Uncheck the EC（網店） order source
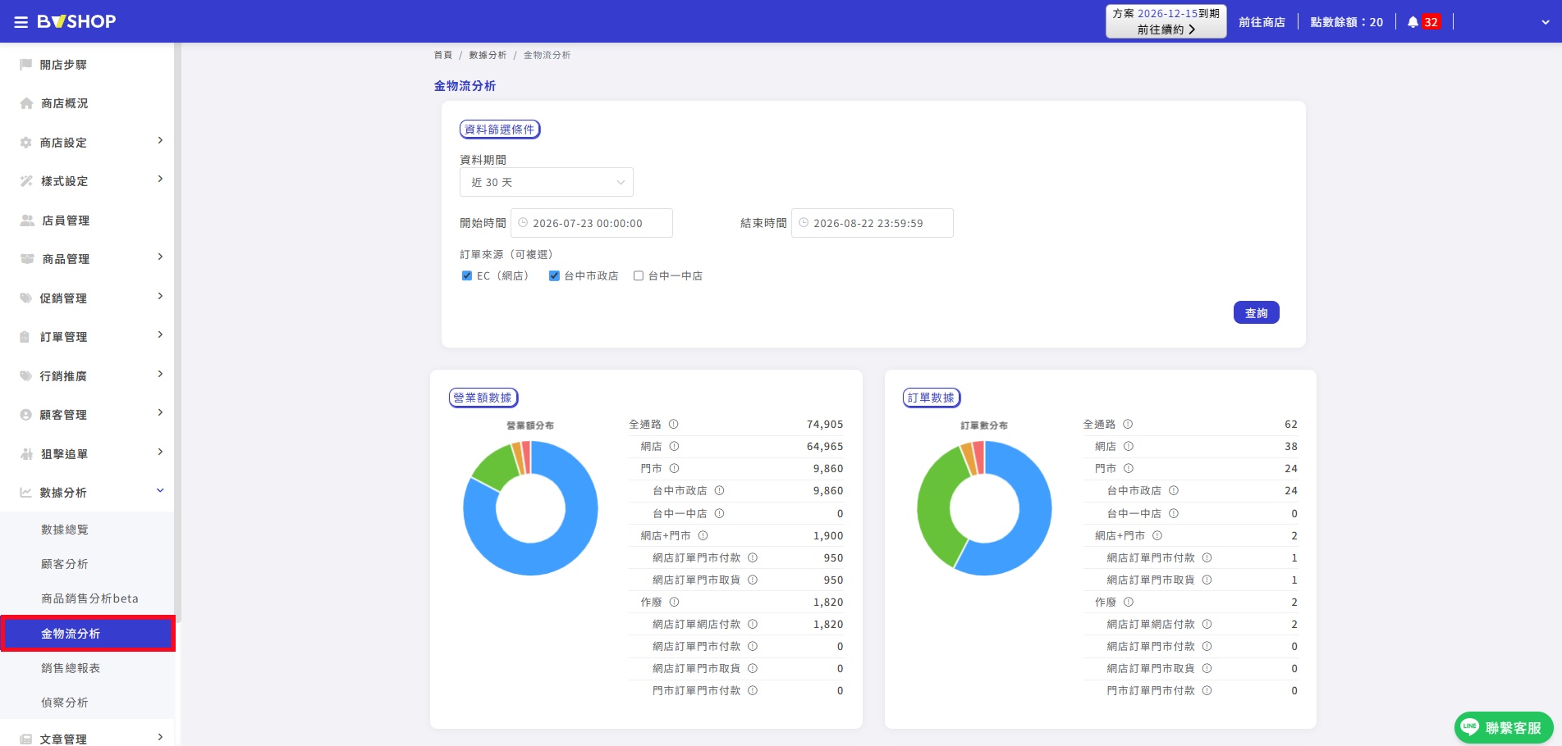This screenshot has height=746, width=1562. point(467,276)
